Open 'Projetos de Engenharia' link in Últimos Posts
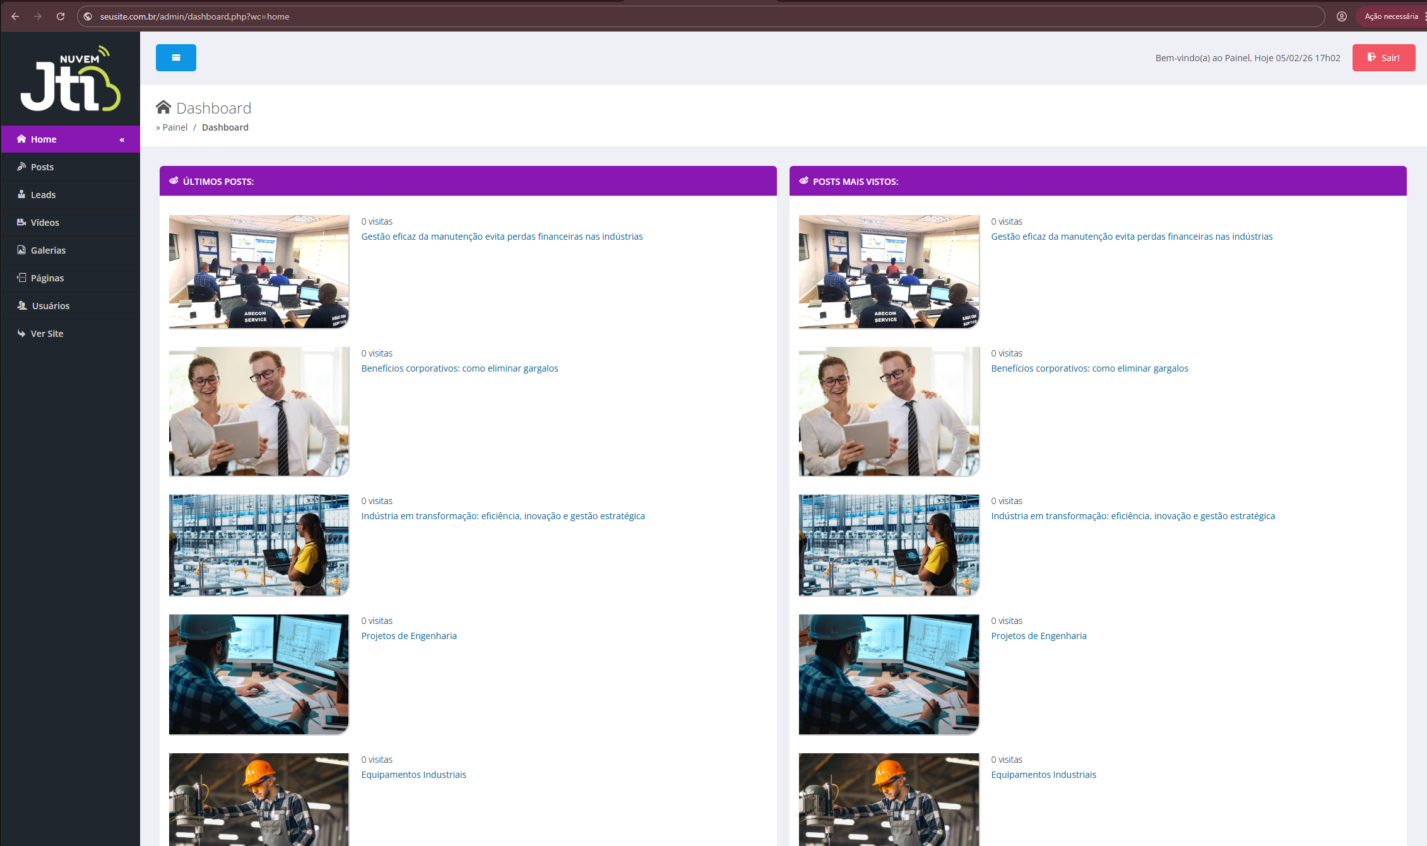1427x846 pixels. [x=409, y=636]
